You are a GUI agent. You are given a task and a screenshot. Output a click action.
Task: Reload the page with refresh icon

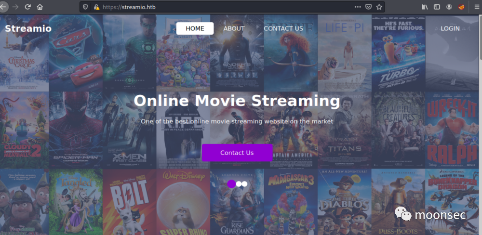tap(27, 7)
